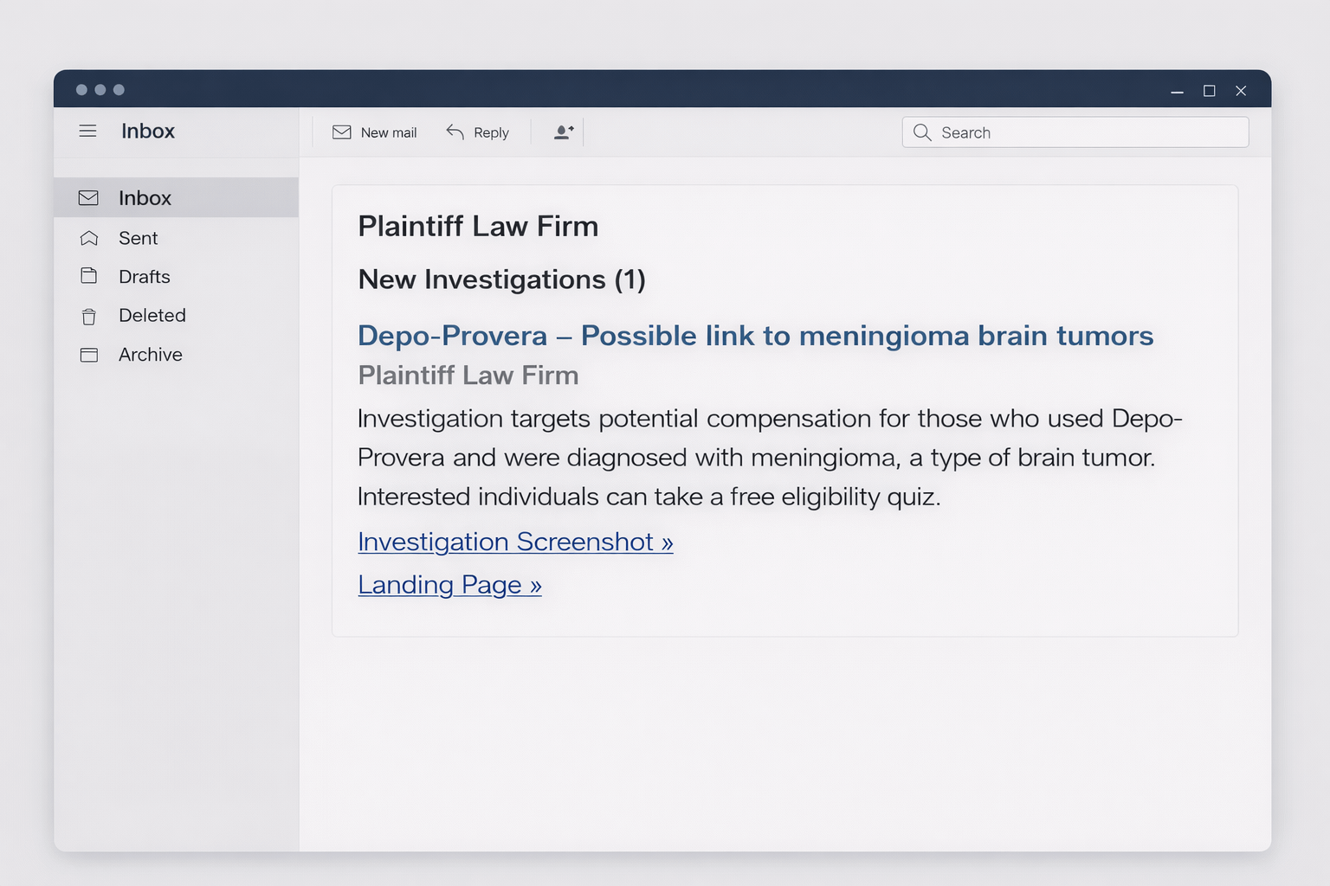
Task: Open the Drafts folder
Action: pyautogui.click(x=144, y=277)
